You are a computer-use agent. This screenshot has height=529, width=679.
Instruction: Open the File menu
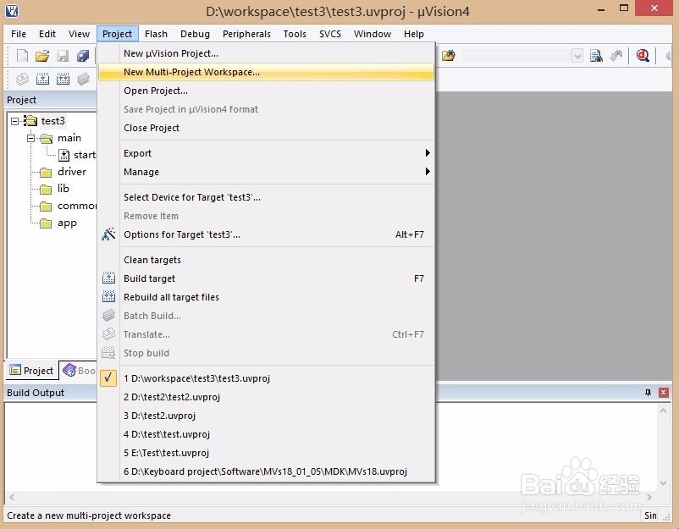click(x=19, y=34)
